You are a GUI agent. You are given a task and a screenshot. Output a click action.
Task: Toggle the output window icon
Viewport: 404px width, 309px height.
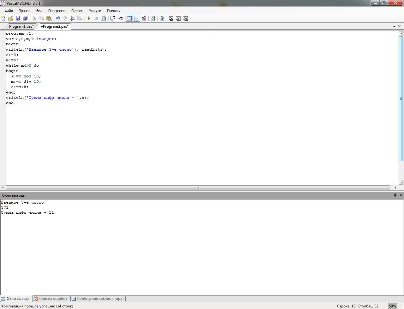coord(129,18)
